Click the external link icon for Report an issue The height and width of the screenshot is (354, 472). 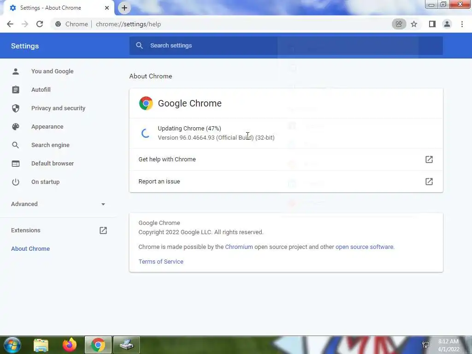[x=429, y=182]
